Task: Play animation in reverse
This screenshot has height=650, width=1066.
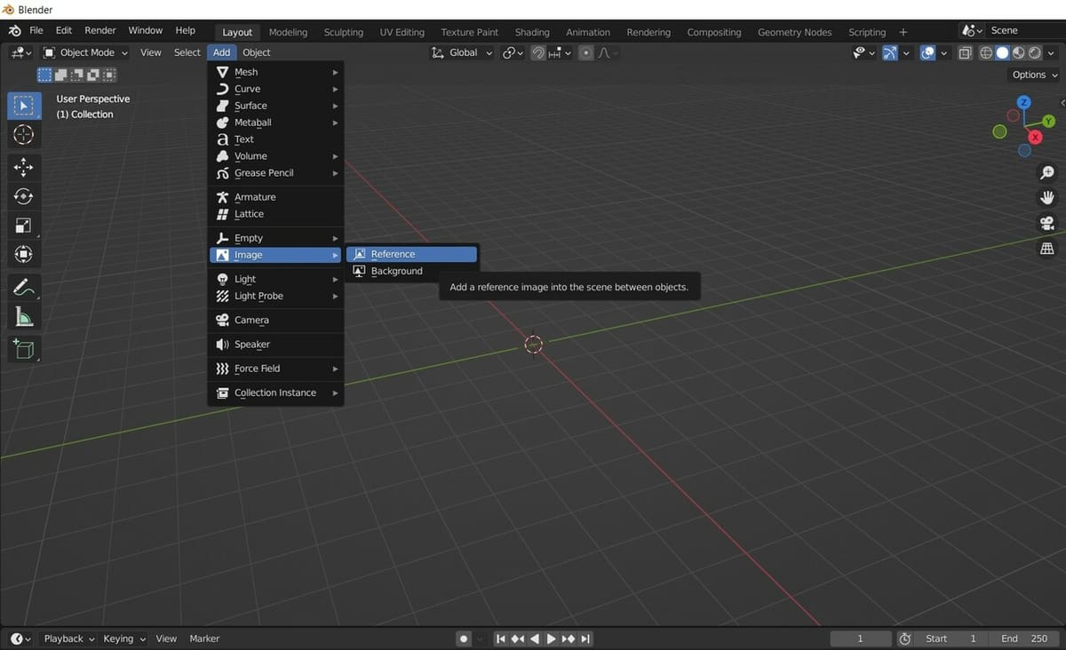Action: [x=535, y=638]
